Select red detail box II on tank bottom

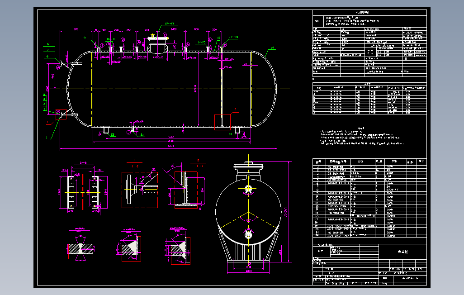[x=222, y=122]
